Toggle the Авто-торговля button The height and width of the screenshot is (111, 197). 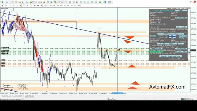(x=61, y=2)
